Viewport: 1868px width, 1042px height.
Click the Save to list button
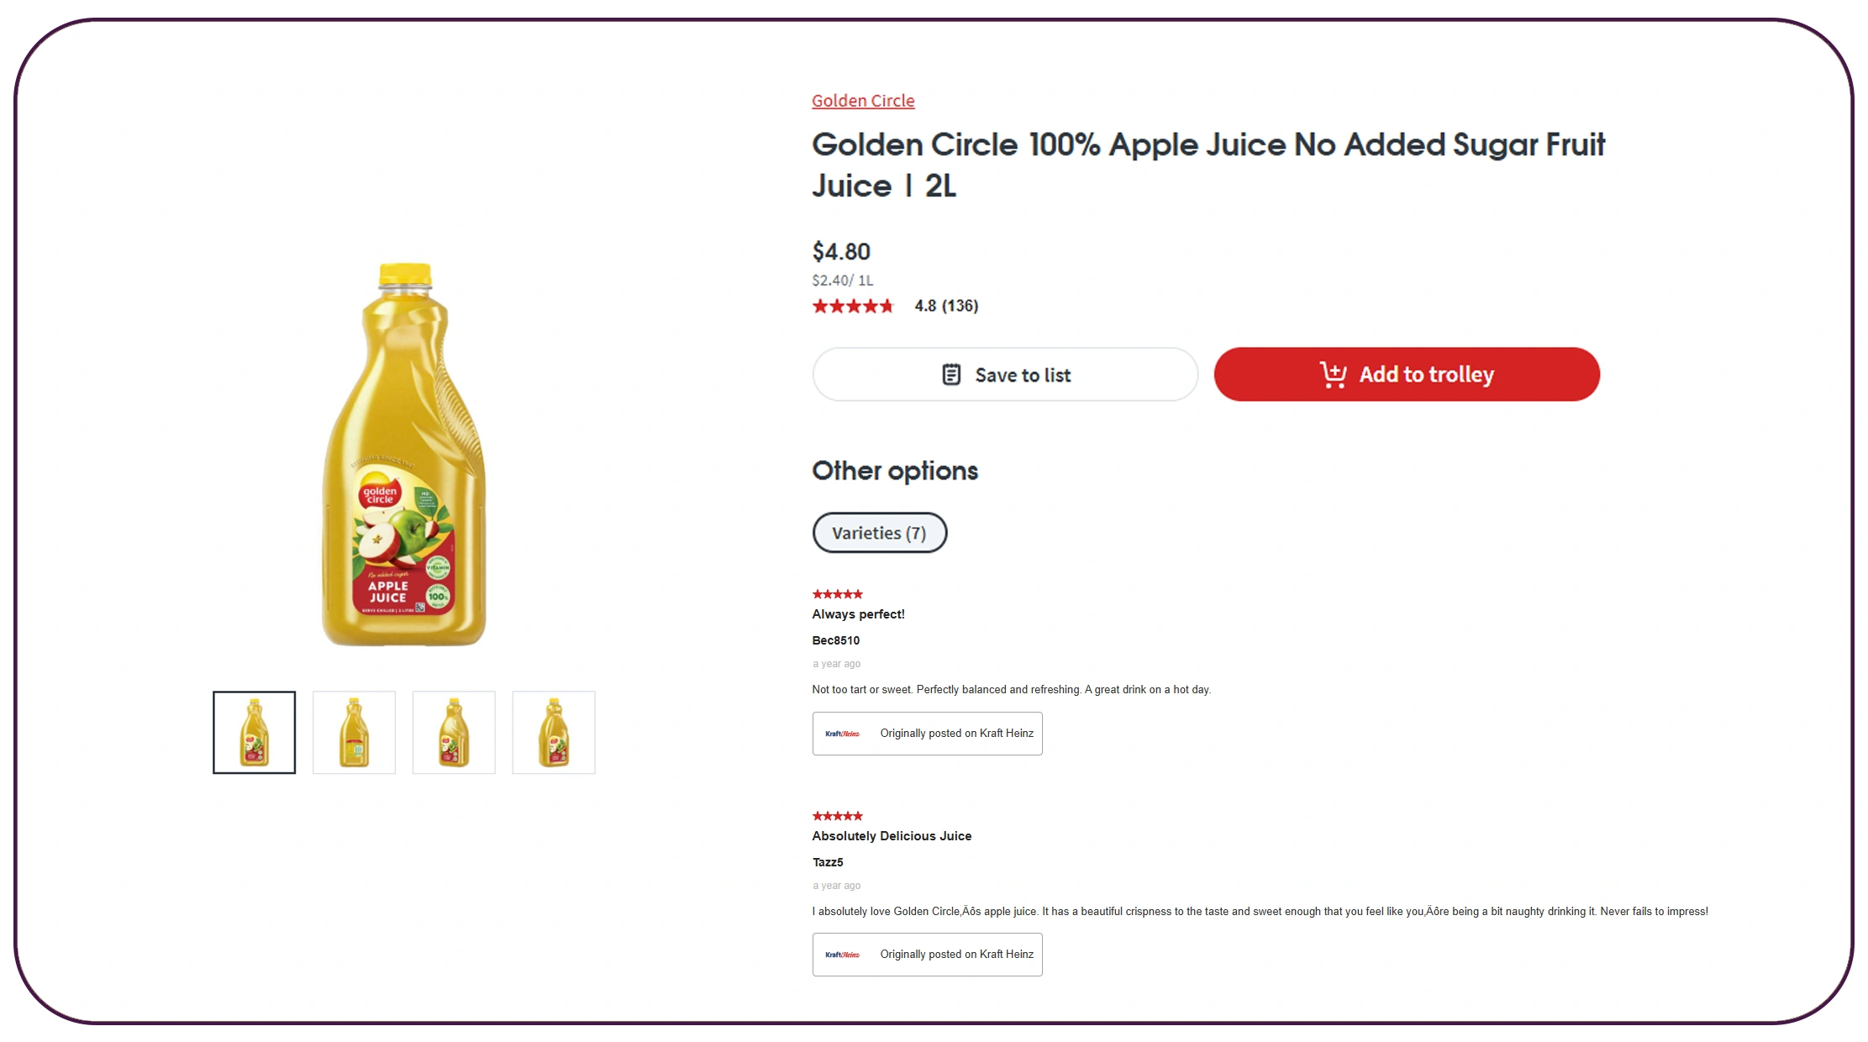click(1005, 375)
